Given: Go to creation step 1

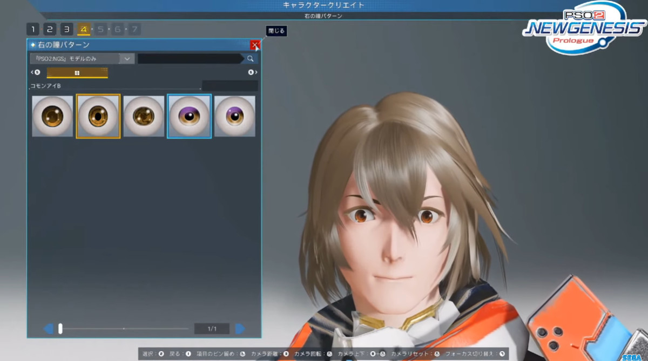Looking at the screenshot, I should 33,29.
